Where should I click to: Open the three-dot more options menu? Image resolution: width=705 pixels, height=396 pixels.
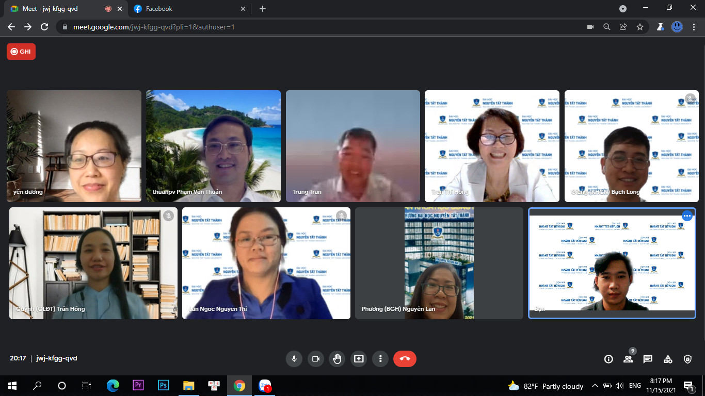(x=380, y=359)
